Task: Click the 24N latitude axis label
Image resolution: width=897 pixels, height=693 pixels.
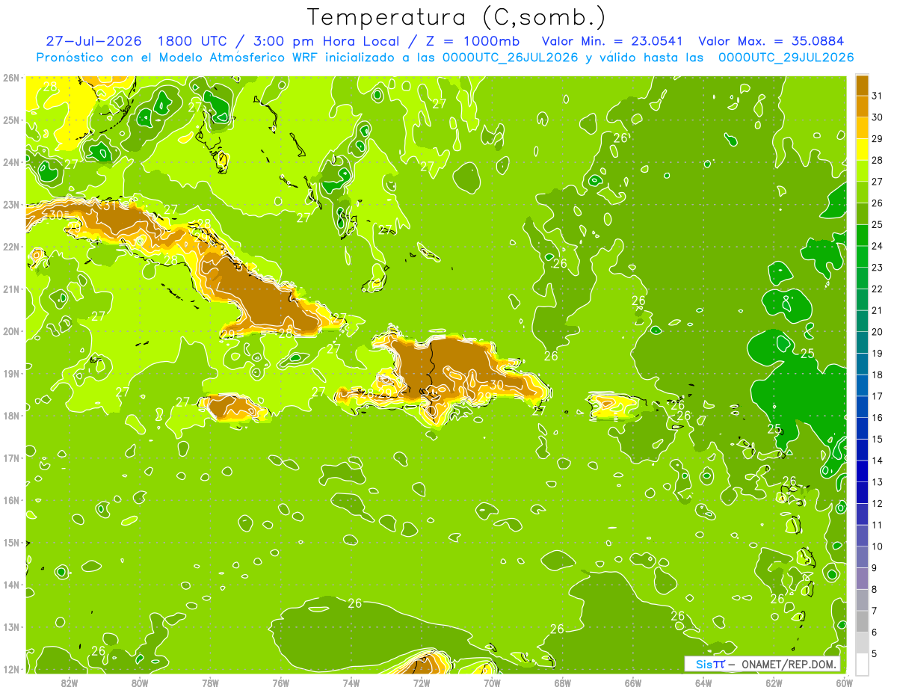Action: [11, 162]
